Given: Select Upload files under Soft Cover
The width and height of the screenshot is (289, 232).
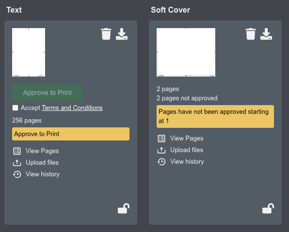Looking at the screenshot, I should tap(187, 150).
